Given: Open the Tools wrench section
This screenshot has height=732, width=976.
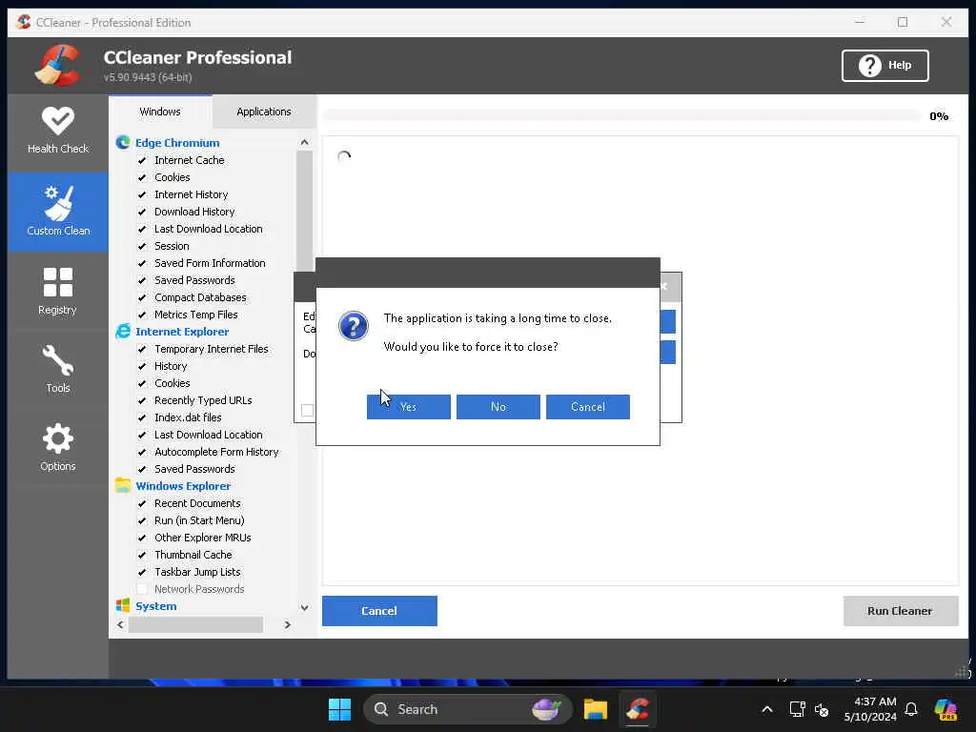Looking at the screenshot, I should coord(58,369).
